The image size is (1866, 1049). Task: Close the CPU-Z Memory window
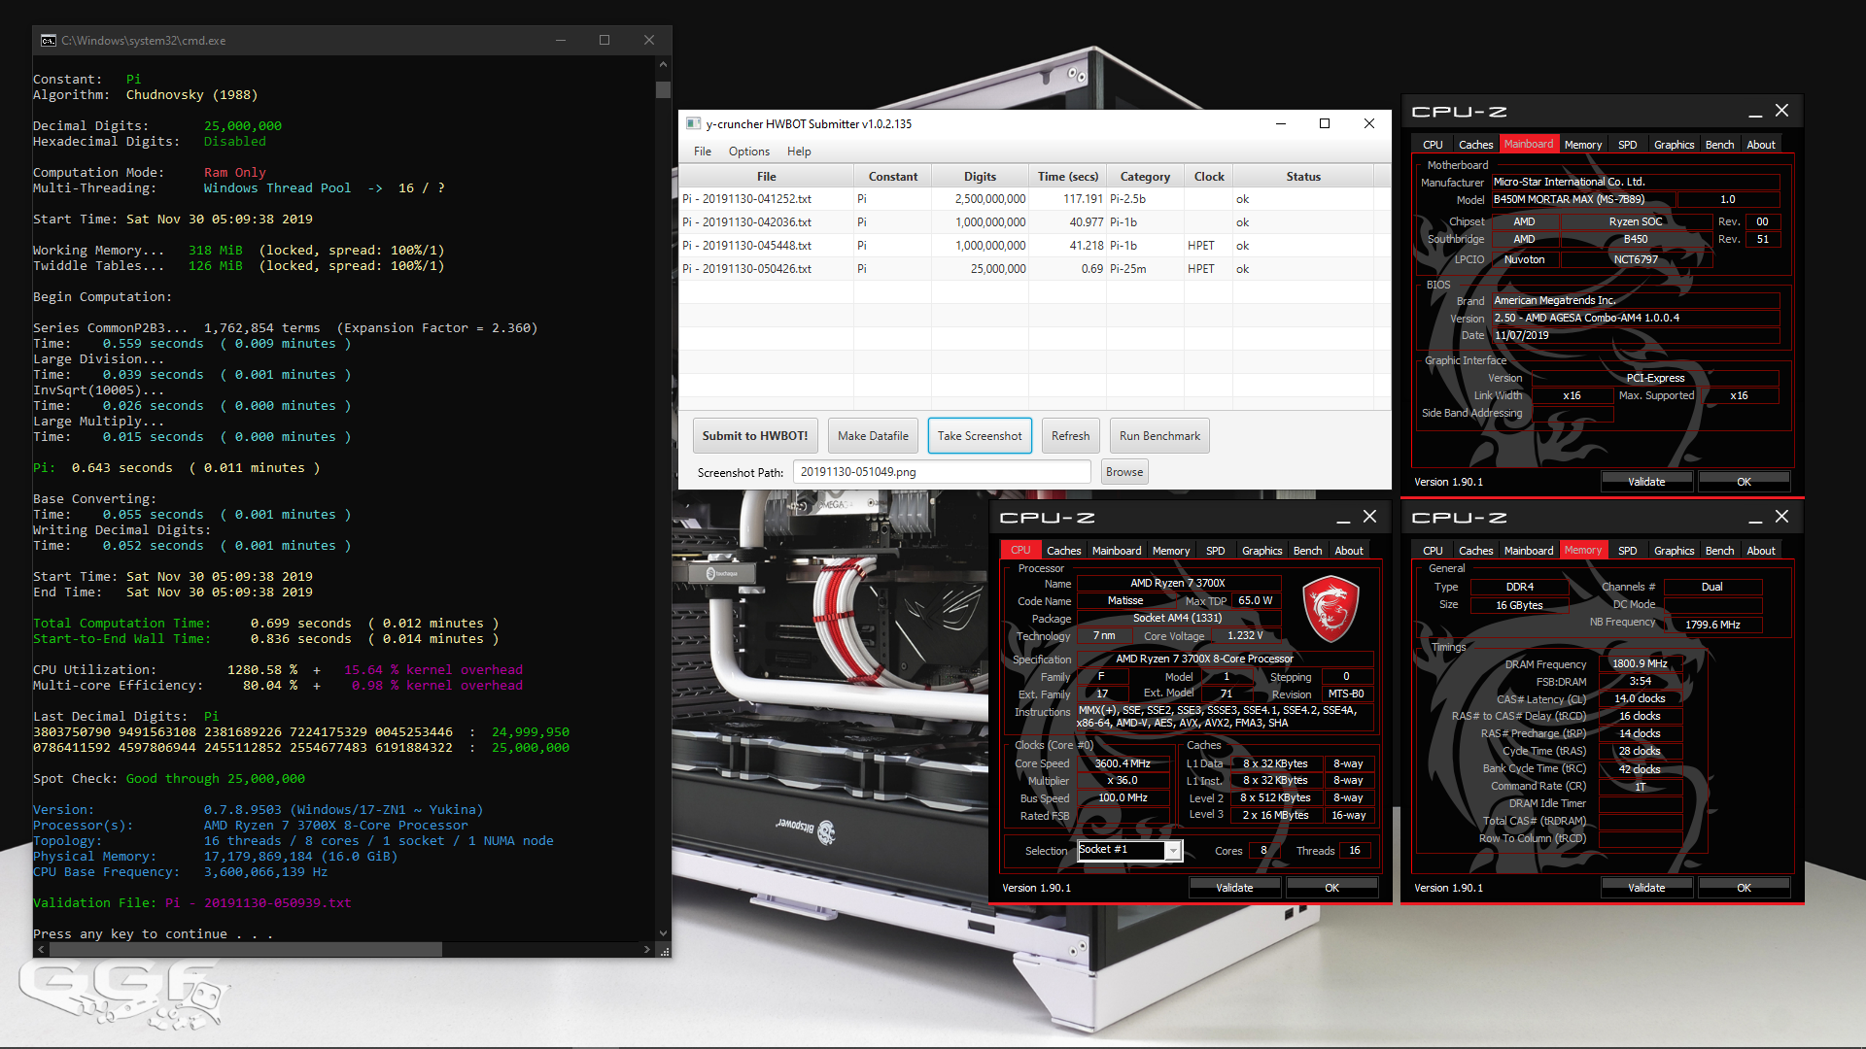[x=1781, y=517]
